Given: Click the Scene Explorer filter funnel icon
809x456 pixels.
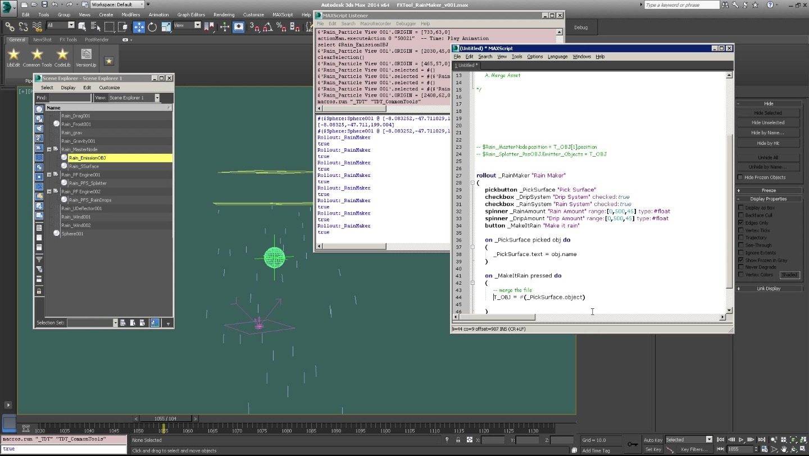Looking at the screenshot, I should pos(39,259).
